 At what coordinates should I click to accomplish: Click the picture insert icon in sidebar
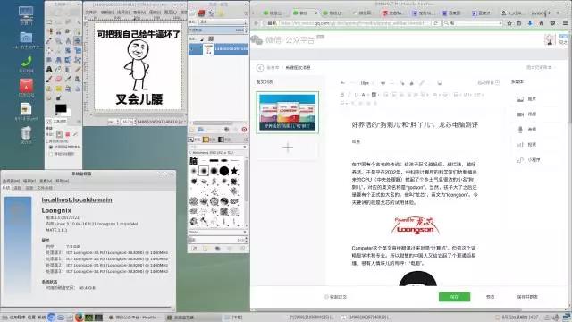(x=520, y=99)
